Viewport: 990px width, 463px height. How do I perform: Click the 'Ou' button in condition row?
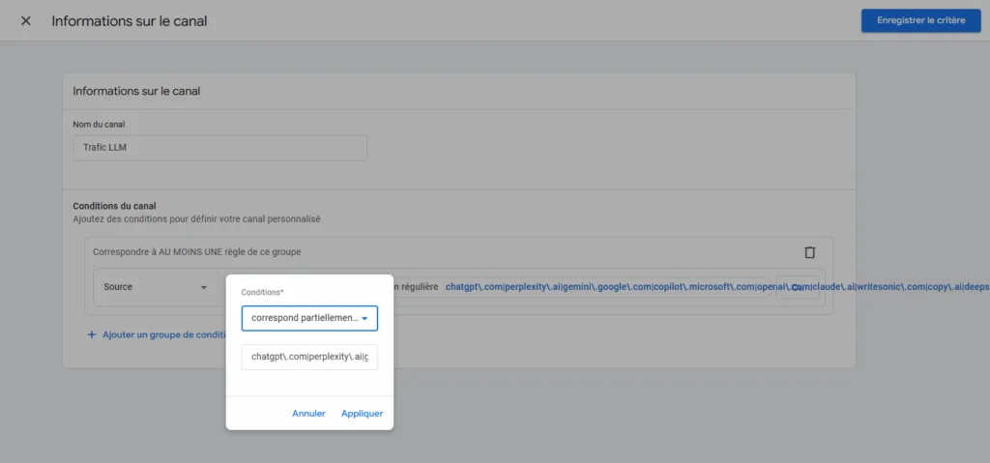pyautogui.click(x=797, y=287)
